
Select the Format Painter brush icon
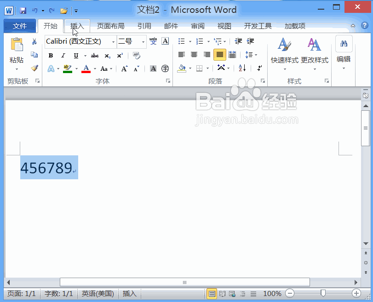tap(34, 68)
